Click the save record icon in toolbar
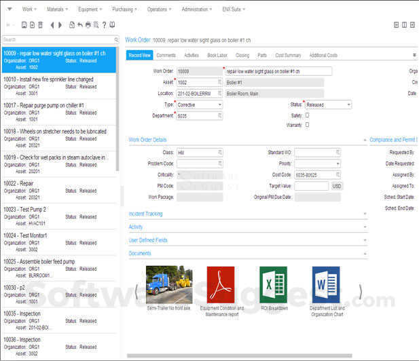The width and height of the screenshot is (419, 361). click(24, 25)
